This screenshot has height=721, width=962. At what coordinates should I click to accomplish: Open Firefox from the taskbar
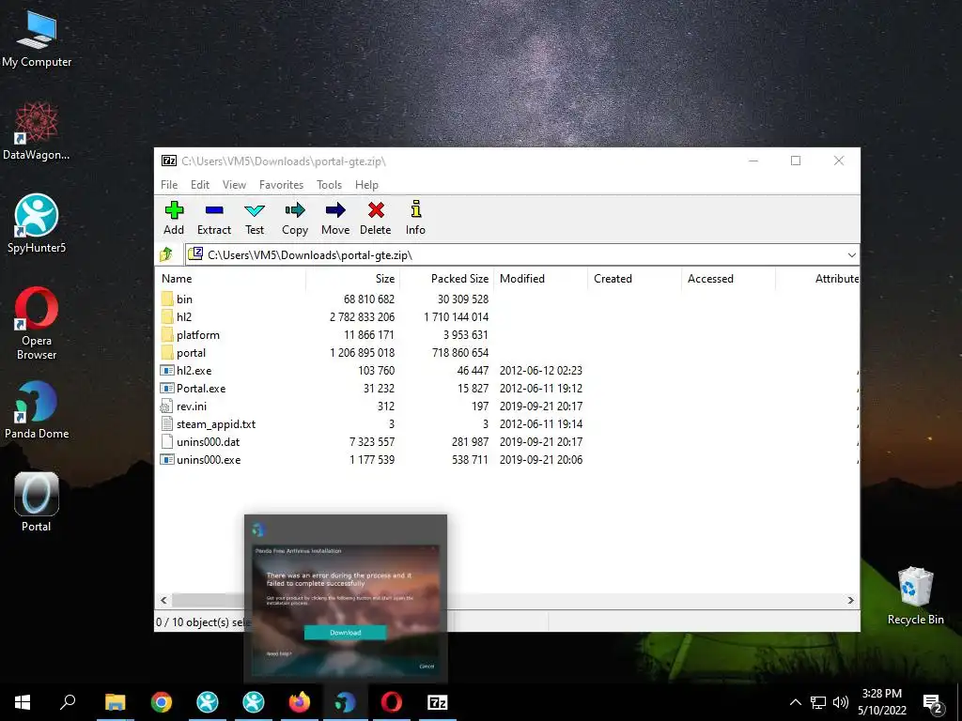[300, 702]
